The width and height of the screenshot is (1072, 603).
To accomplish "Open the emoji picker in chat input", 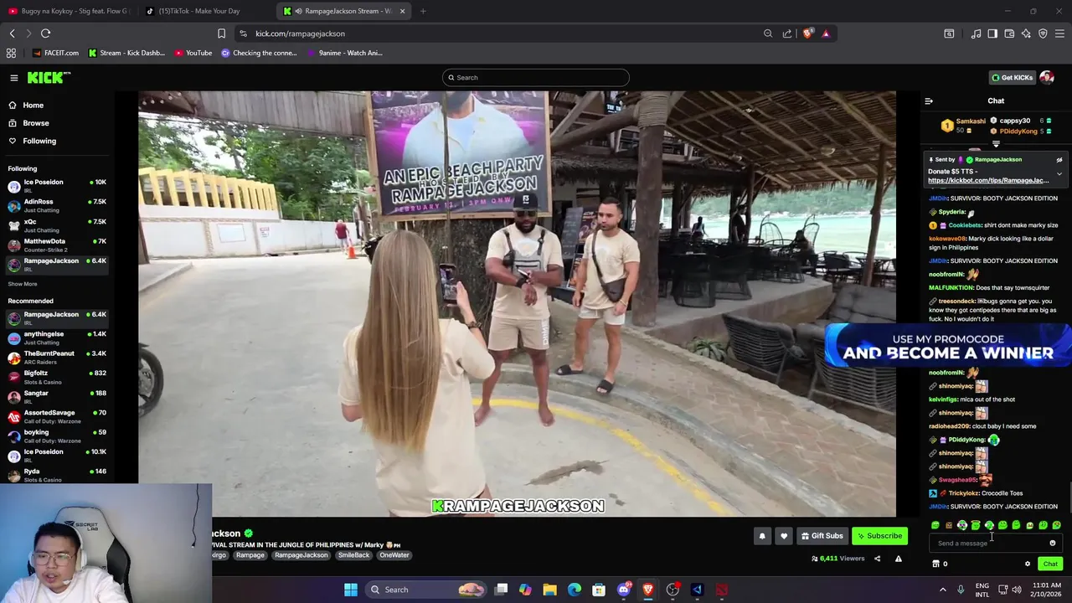I will [1053, 544].
